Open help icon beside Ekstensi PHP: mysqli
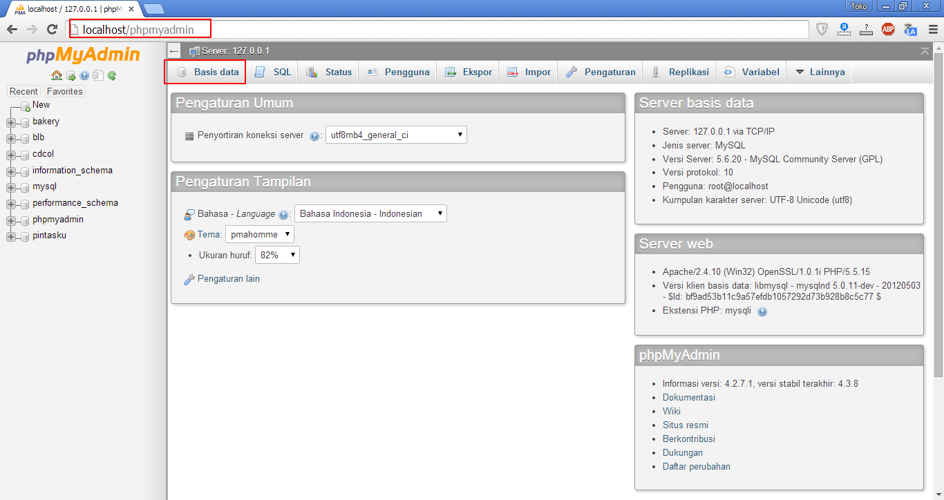The image size is (944, 500). 762,311
